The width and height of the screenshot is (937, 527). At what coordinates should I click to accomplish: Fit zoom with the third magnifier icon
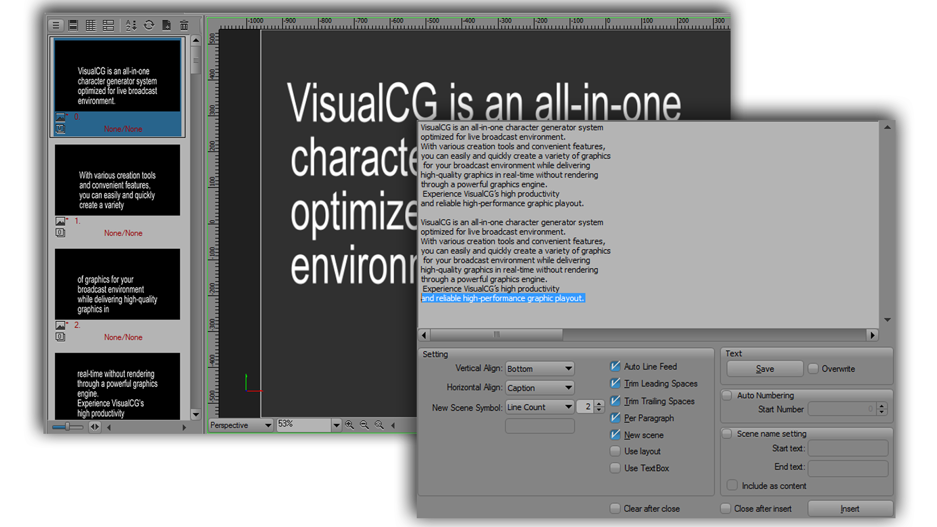tap(379, 425)
